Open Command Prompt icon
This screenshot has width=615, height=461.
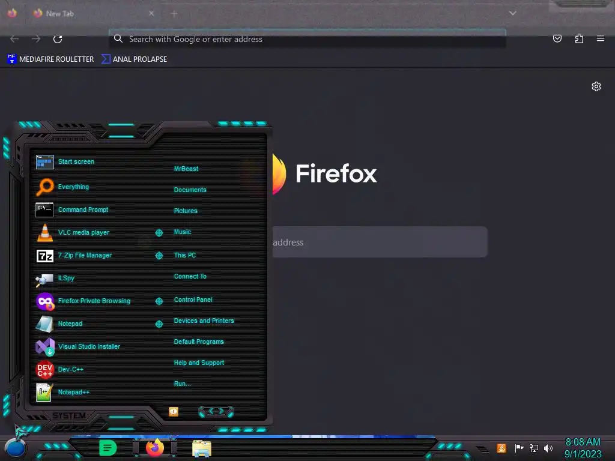44,209
